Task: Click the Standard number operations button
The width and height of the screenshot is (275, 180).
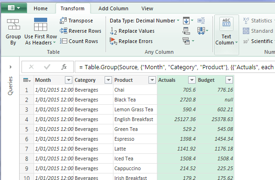Action: [258, 31]
